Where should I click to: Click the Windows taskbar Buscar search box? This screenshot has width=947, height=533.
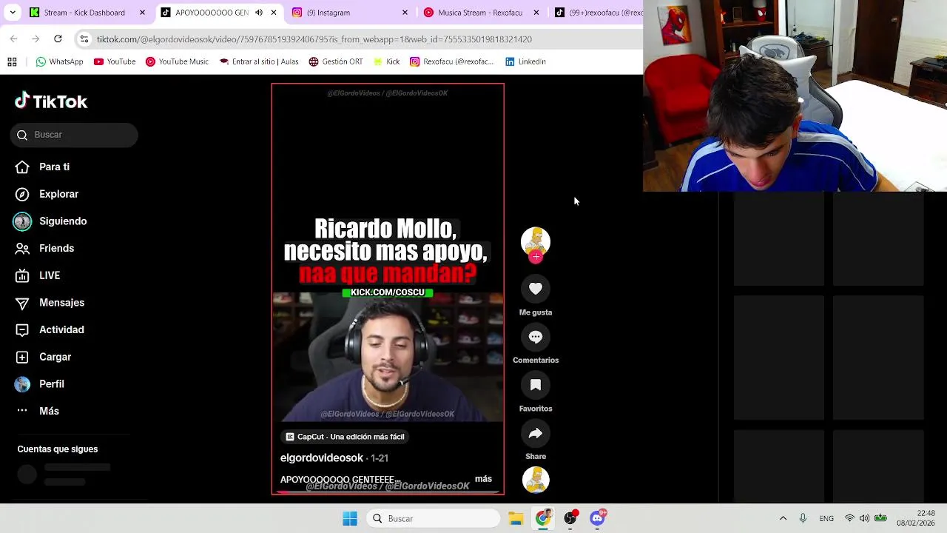434,519
